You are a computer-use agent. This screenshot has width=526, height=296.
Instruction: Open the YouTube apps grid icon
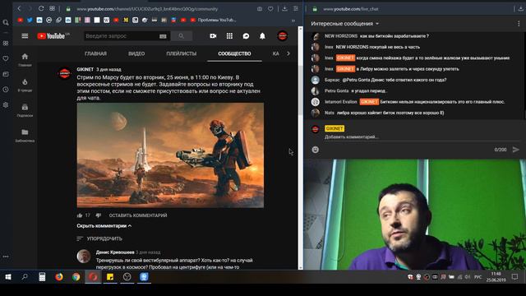point(229,36)
